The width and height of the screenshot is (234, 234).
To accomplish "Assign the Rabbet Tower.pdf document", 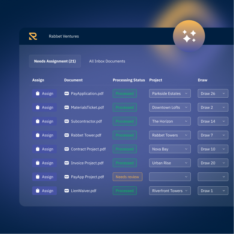I will [x=44, y=135].
